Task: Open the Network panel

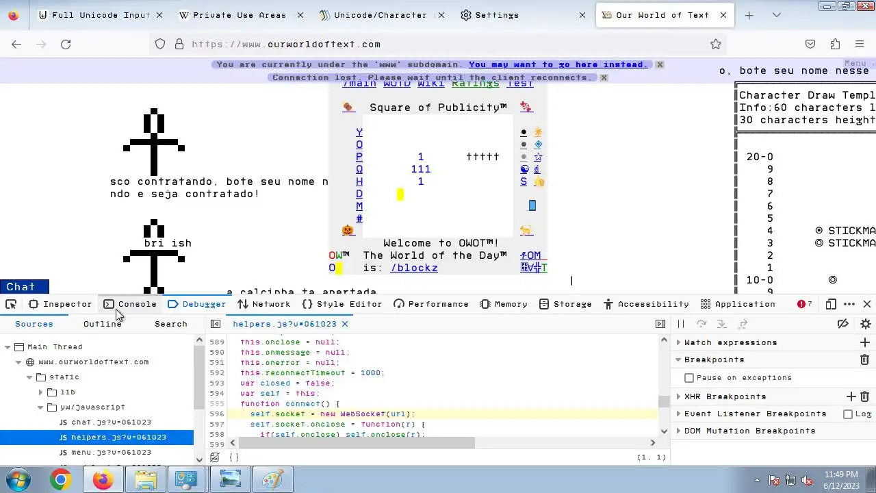Action: pyautogui.click(x=264, y=304)
